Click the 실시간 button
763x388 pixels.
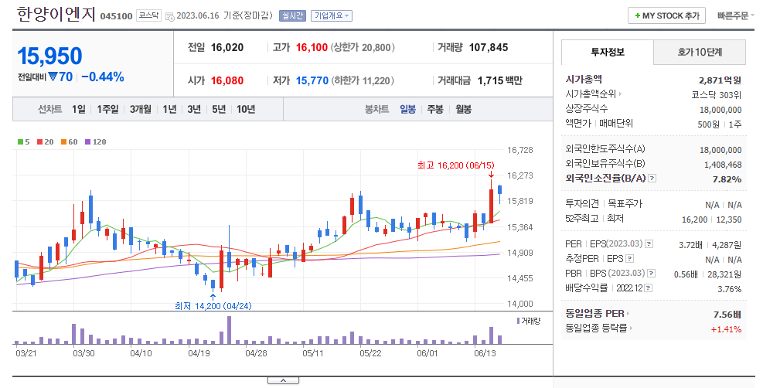tap(292, 15)
